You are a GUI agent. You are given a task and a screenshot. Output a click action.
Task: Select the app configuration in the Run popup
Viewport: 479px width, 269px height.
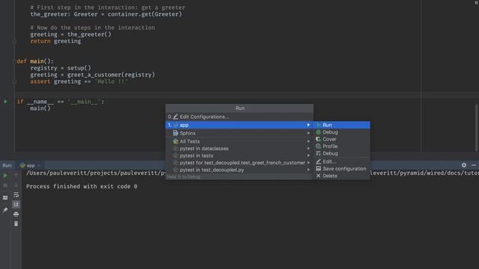tap(239, 125)
